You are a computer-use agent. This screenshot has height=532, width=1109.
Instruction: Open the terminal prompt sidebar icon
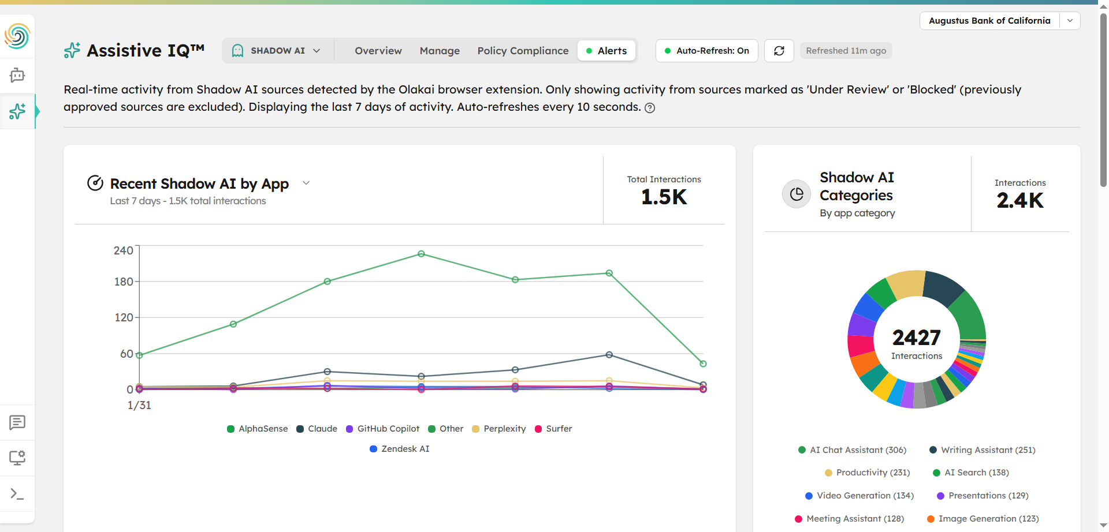click(x=17, y=494)
